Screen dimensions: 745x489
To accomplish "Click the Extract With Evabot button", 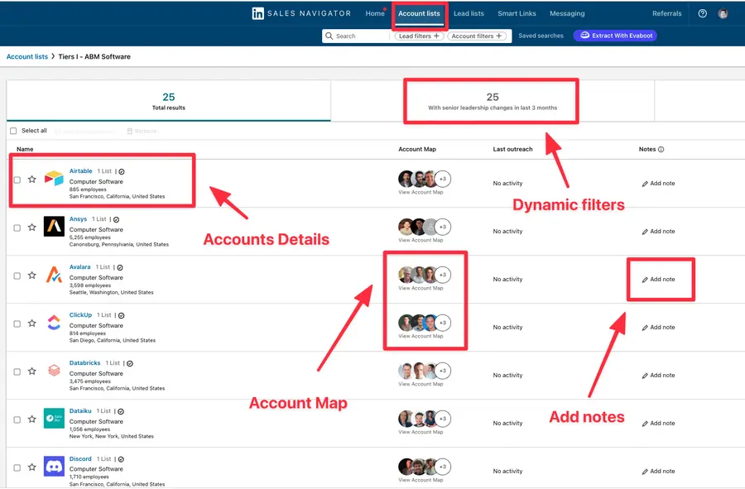I will pyautogui.click(x=614, y=36).
